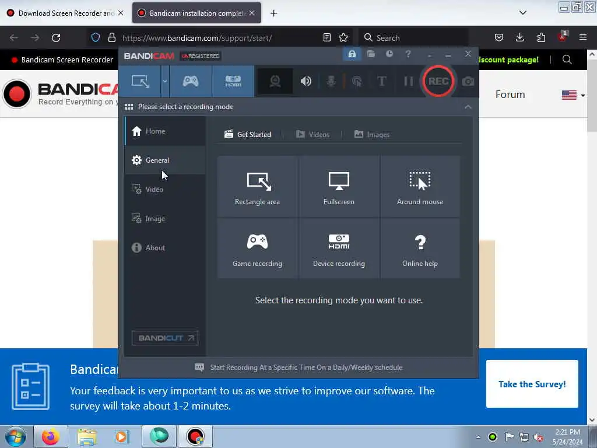The image size is (597, 448).
Task: Open Home section in Bandicam sidebar
Action: pyautogui.click(x=165, y=131)
